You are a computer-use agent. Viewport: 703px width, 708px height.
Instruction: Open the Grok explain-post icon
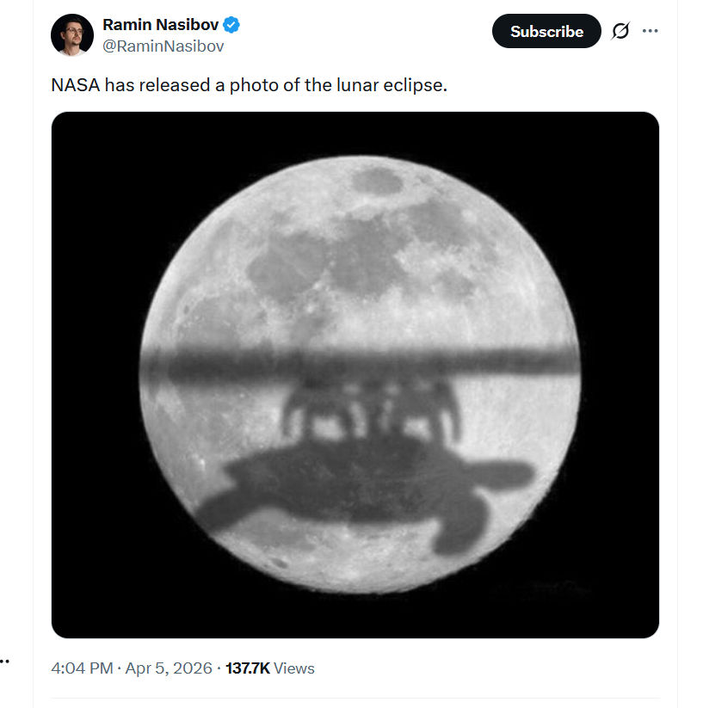620,31
